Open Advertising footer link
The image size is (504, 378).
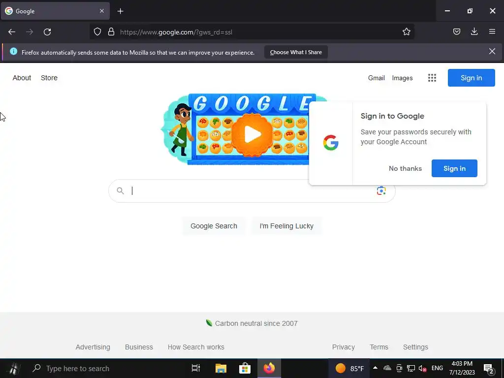click(93, 347)
